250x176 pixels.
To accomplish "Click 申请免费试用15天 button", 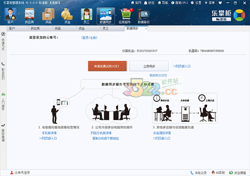I will pos(107,66).
